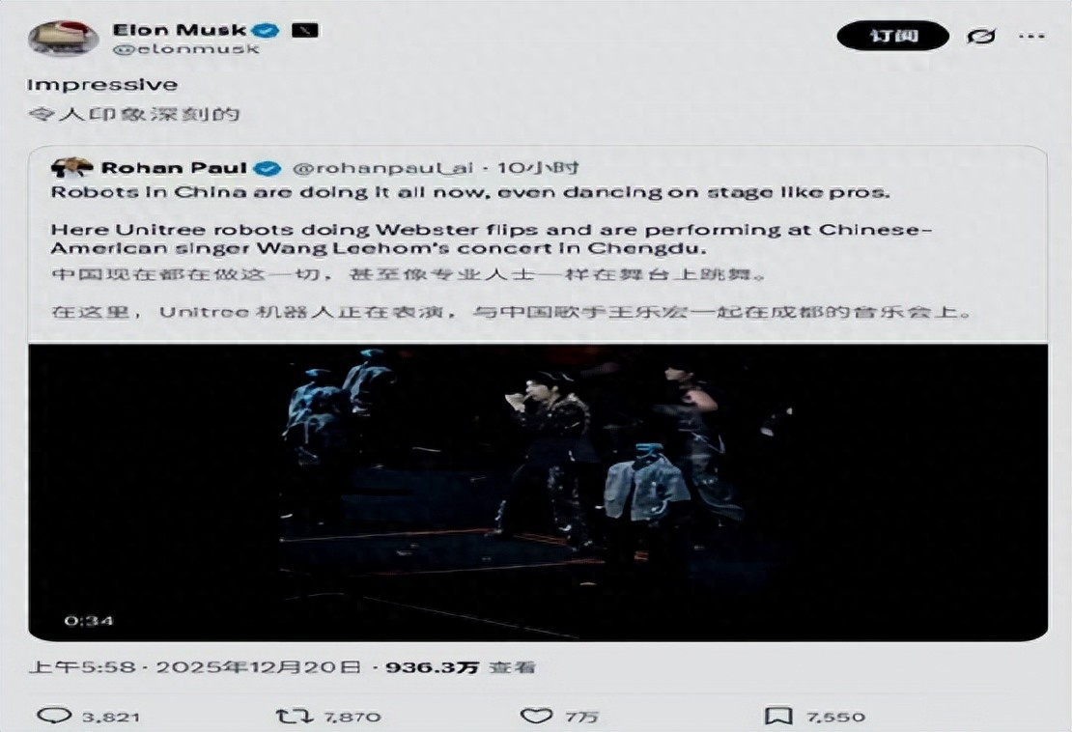The height and width of the screenshot is (732, 1072).
Task: Open Elon Musk's profile avatar
Action: point(62,39)
